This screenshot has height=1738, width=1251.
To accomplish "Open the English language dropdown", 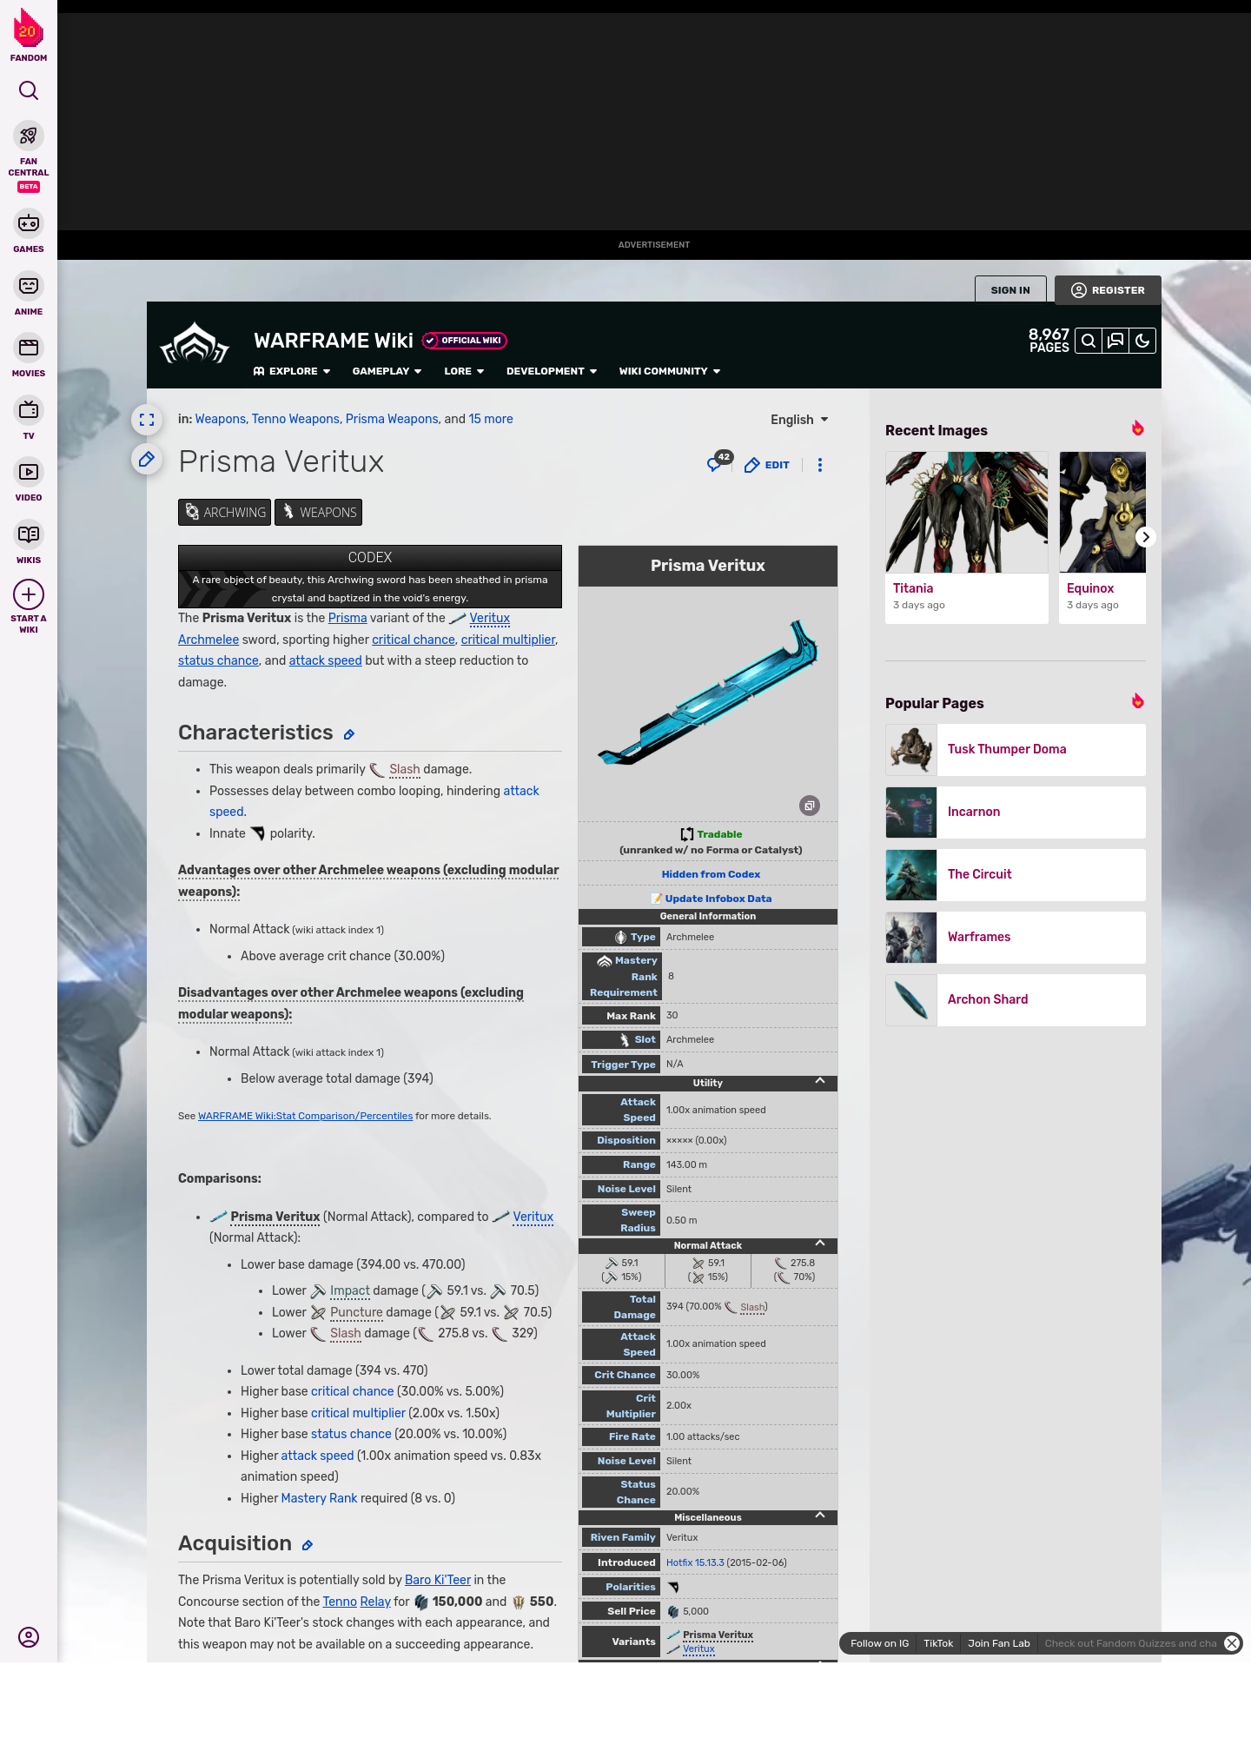I will [x=799, y=420].
